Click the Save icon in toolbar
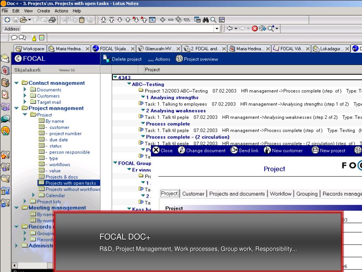 16,20
